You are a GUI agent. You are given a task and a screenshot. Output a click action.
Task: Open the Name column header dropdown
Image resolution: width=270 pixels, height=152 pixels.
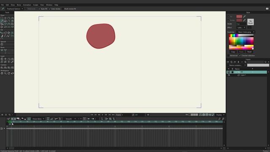pyautogui.click(x=252, y=69)
